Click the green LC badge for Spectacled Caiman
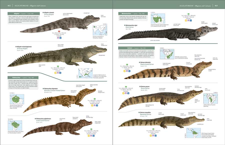This screenshot has width=225, height=145. tap(153, 129)
